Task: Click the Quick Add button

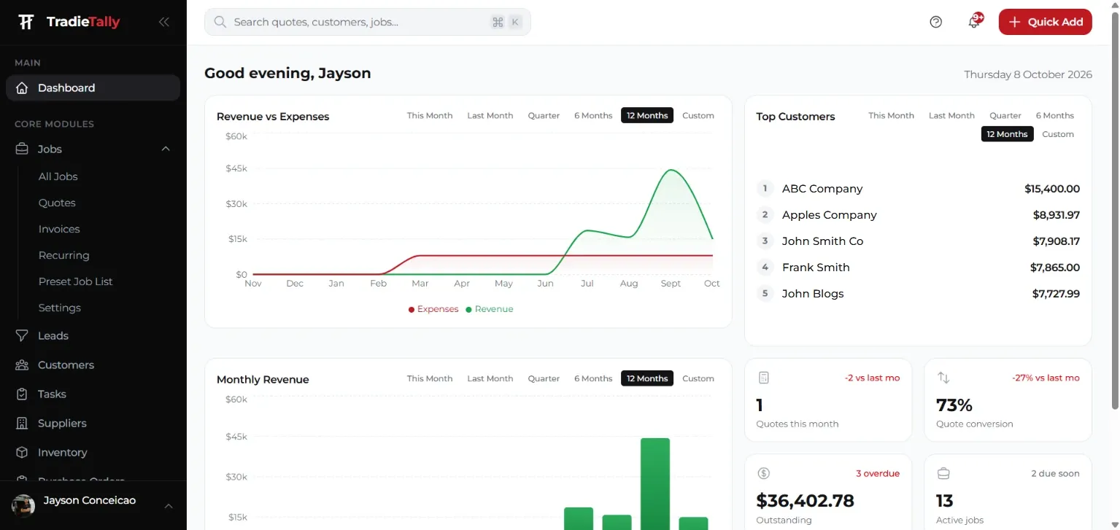Action: pyautogui.click(x=1045, y=22)
